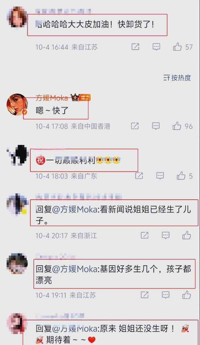This screenshot has width=200, height=345.
Task: Share 方媛Moka's 嗯~快了 comment
Action: coord(135,126)
